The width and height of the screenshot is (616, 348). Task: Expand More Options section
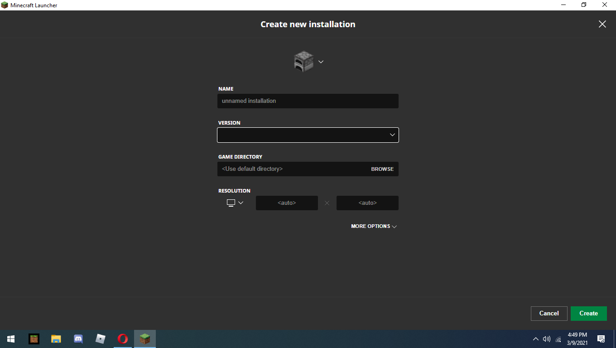coord(374,226)
